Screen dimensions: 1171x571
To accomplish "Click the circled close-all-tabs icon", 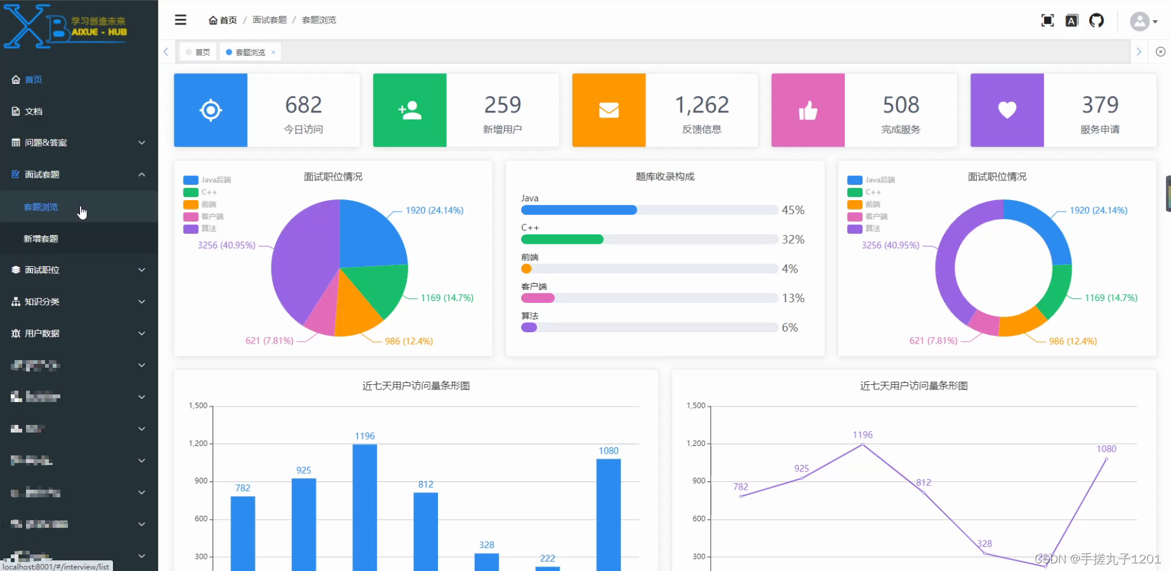I will 1160,52.
